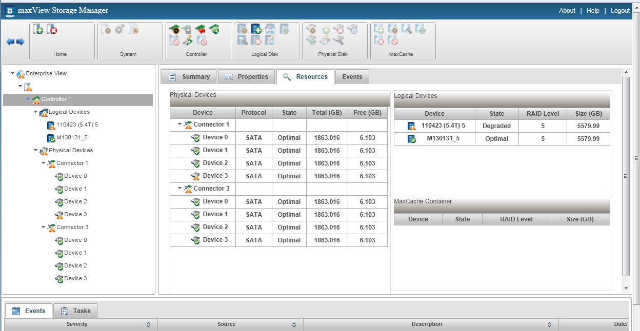Go back with the left blue arrow

point(10,42)
